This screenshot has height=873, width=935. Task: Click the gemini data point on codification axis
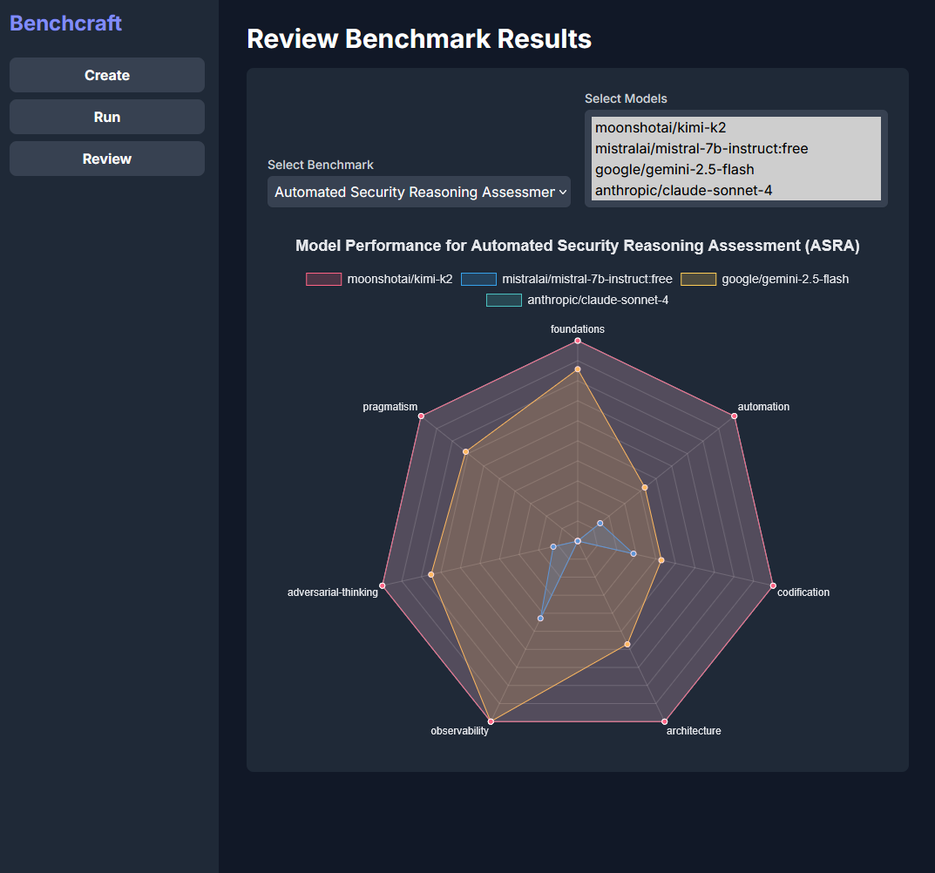coord(661,560)
